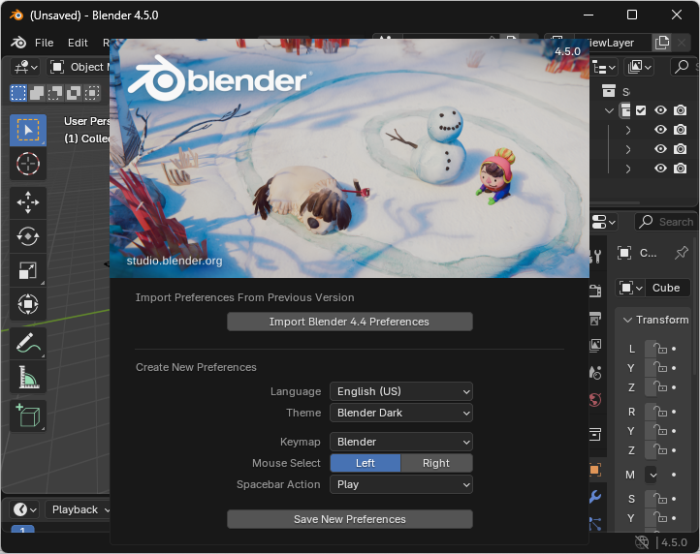Open the Cube object datablock browser
The height and width of the screenshot is (554, 700).
[630, 288]
